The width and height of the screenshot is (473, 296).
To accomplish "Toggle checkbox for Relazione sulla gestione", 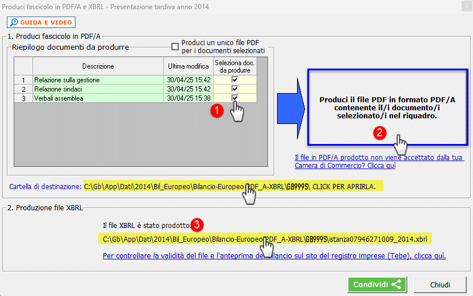I will [235, 80].
